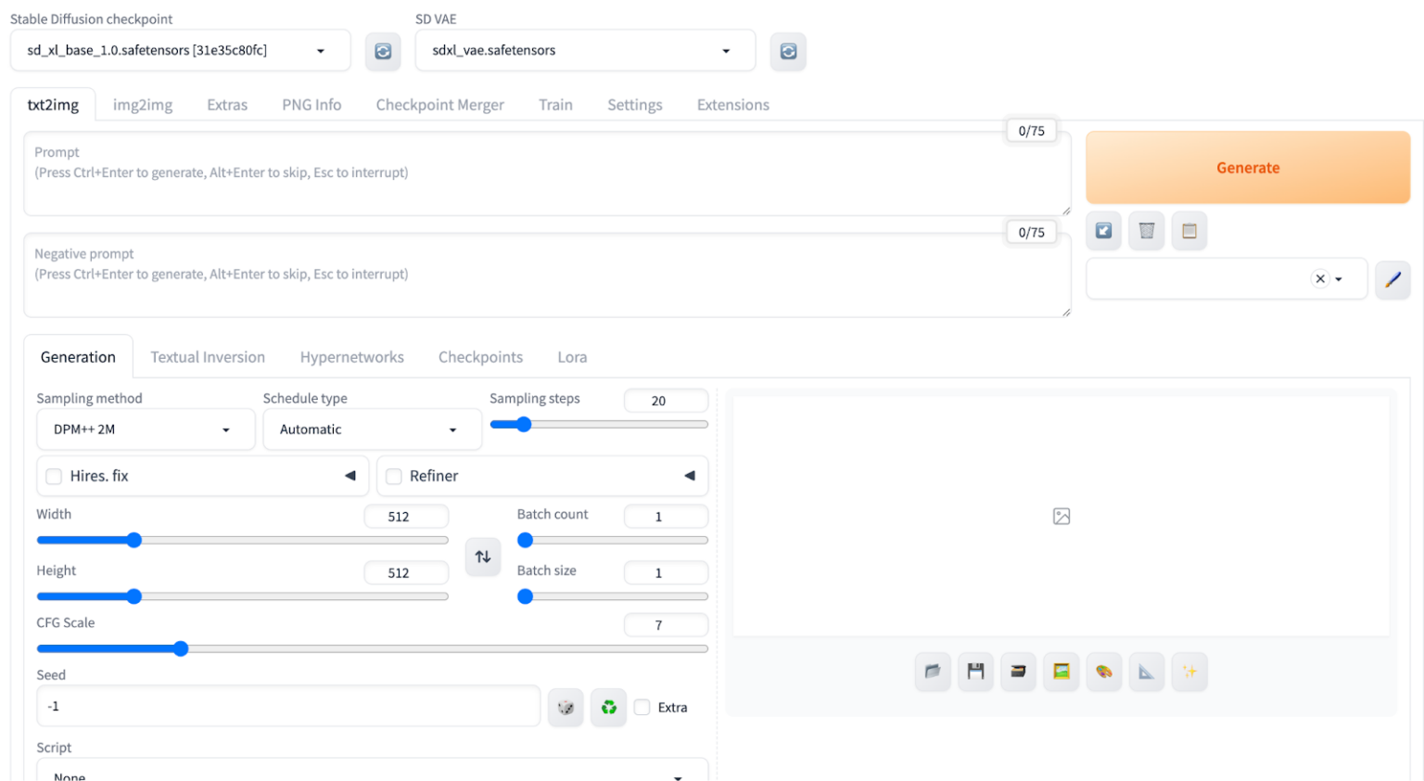Screen dimensions: 1424x781
Task: Click the green recycle seed icon
Action: pyautogui.click(x=608, y=708)
